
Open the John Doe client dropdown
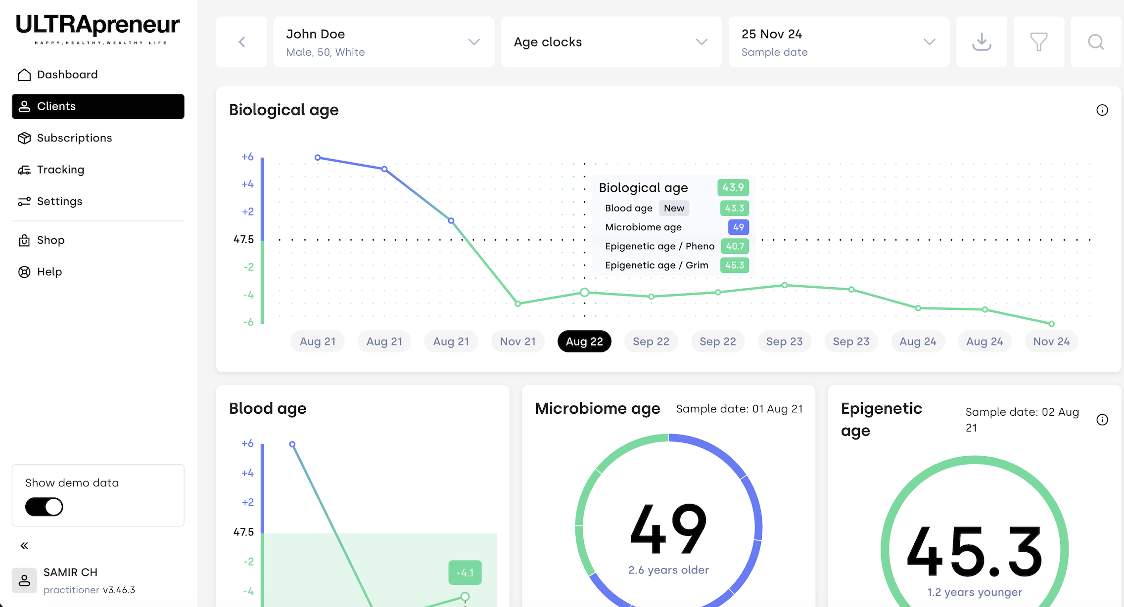click(383, 42)
